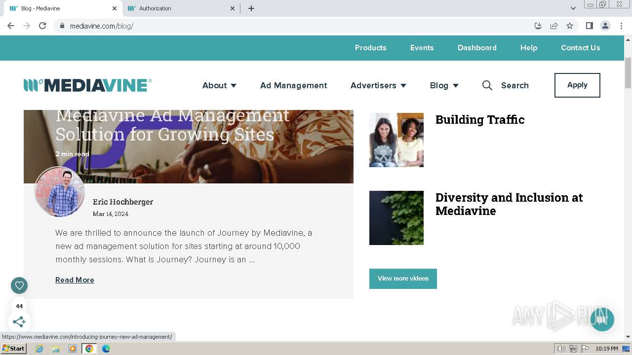The image size is (632, 355).
Task: Open a new browser tab
Action: pyautogui.click(x=251, y=8)
